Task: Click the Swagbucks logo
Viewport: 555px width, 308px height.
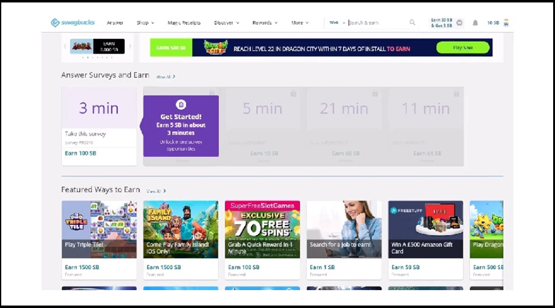Action: pos(72,23)
